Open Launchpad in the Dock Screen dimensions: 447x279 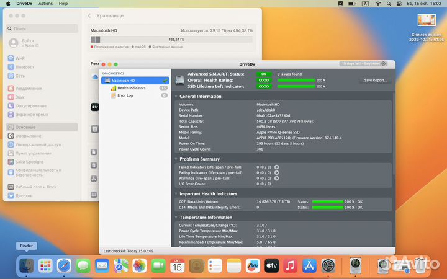[x=45, y=266]
